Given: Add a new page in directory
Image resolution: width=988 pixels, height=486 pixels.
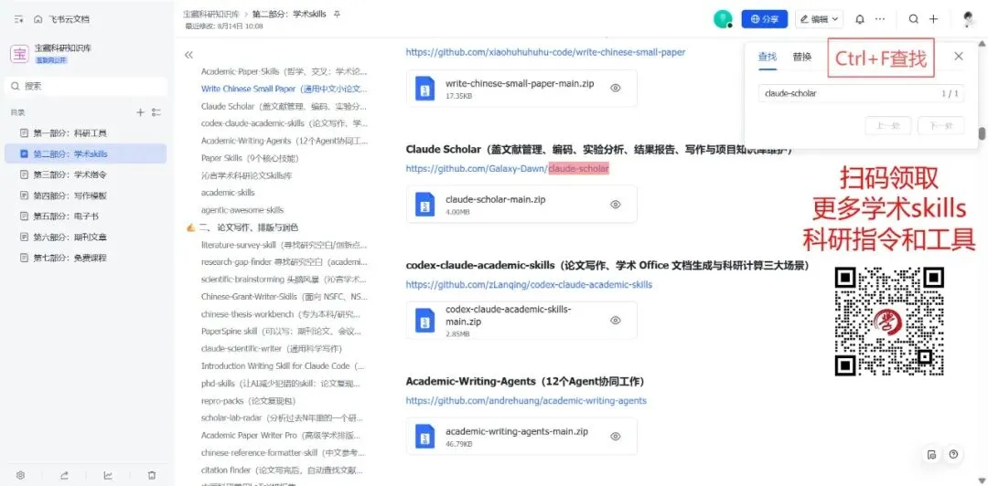Looking at the screenshot, I should 141,112.
